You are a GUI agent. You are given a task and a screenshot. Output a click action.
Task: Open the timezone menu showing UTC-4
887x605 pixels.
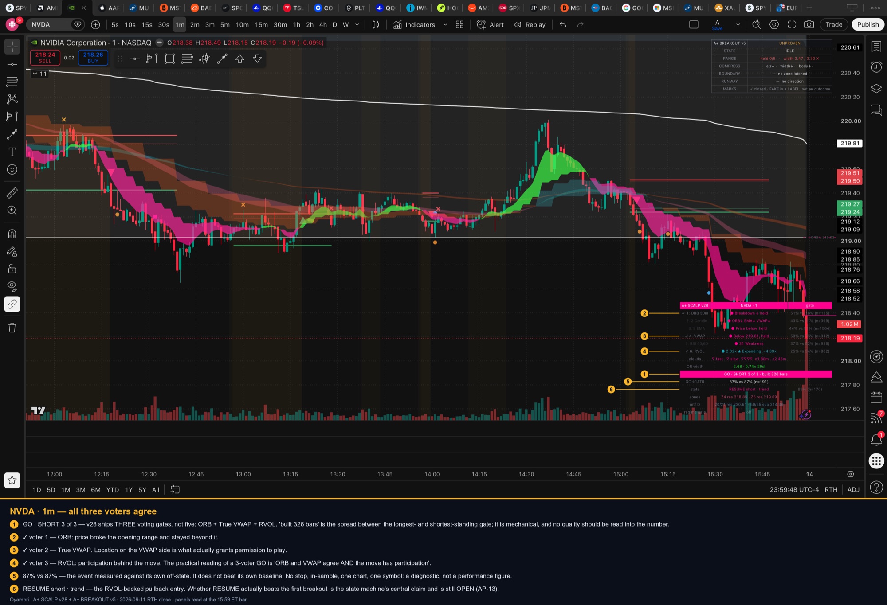(794, 490)
